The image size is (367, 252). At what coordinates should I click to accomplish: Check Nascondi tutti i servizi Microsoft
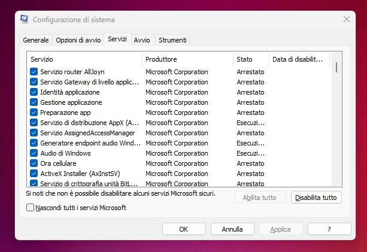click(30, 207)
